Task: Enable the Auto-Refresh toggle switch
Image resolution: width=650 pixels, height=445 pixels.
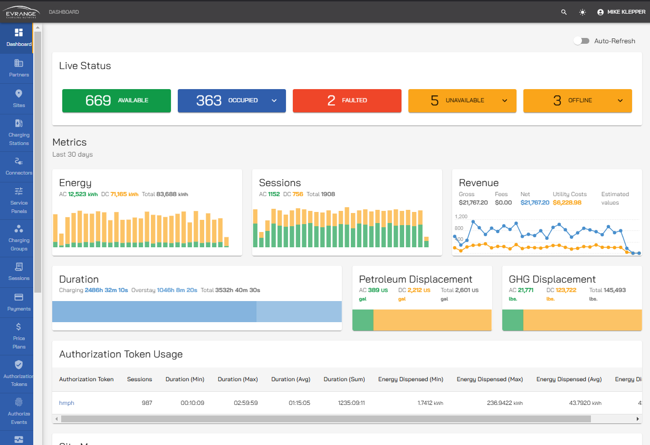Action: [x=581, y=41]
